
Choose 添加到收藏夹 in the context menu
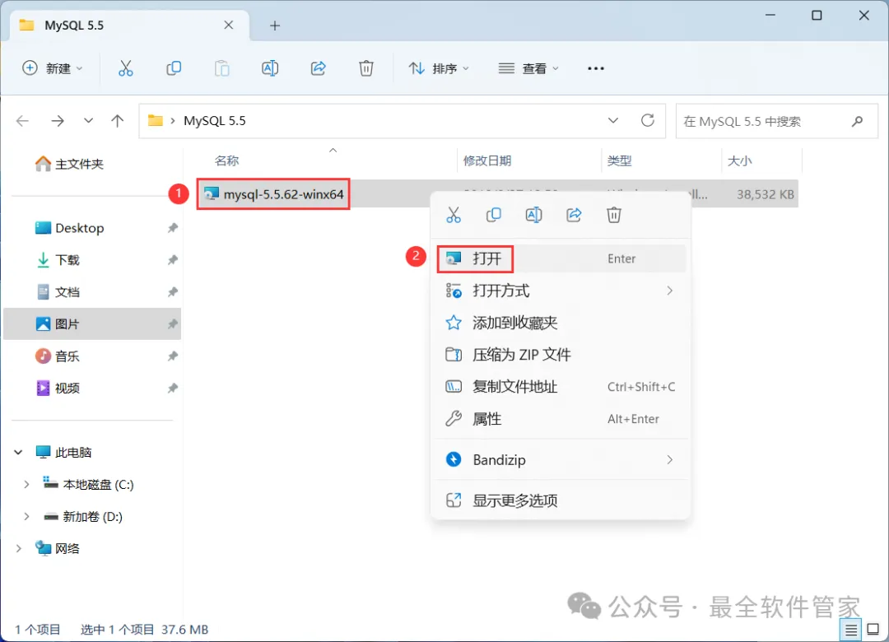tap(561, 323)
